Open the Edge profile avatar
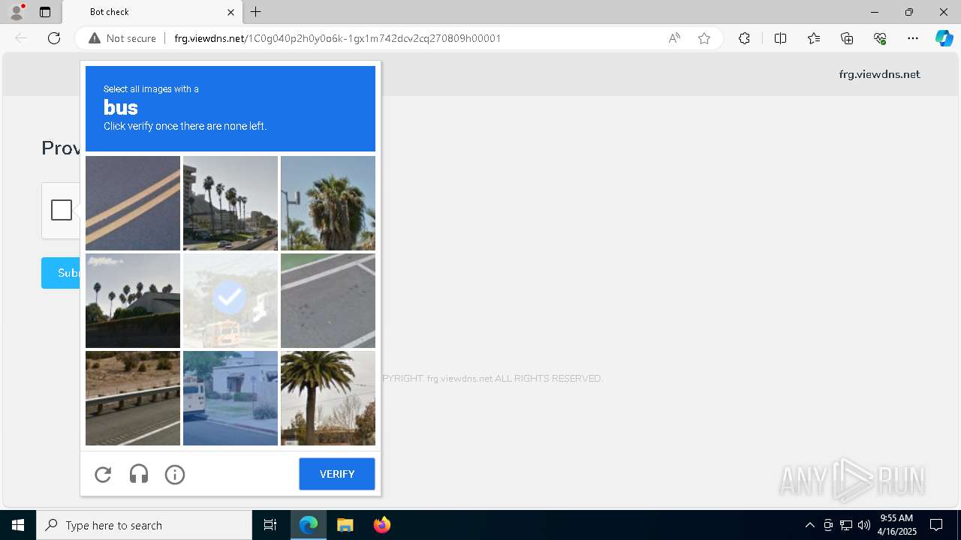 tap(17, 12)
